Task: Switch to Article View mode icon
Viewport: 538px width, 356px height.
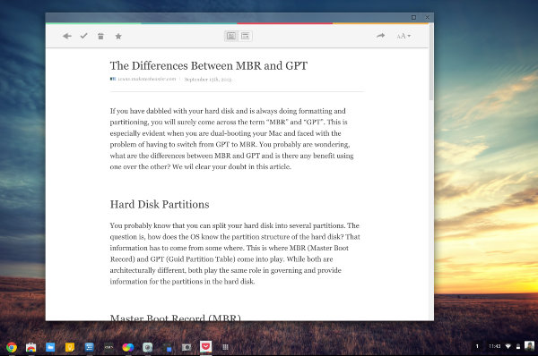Action: 231,36
